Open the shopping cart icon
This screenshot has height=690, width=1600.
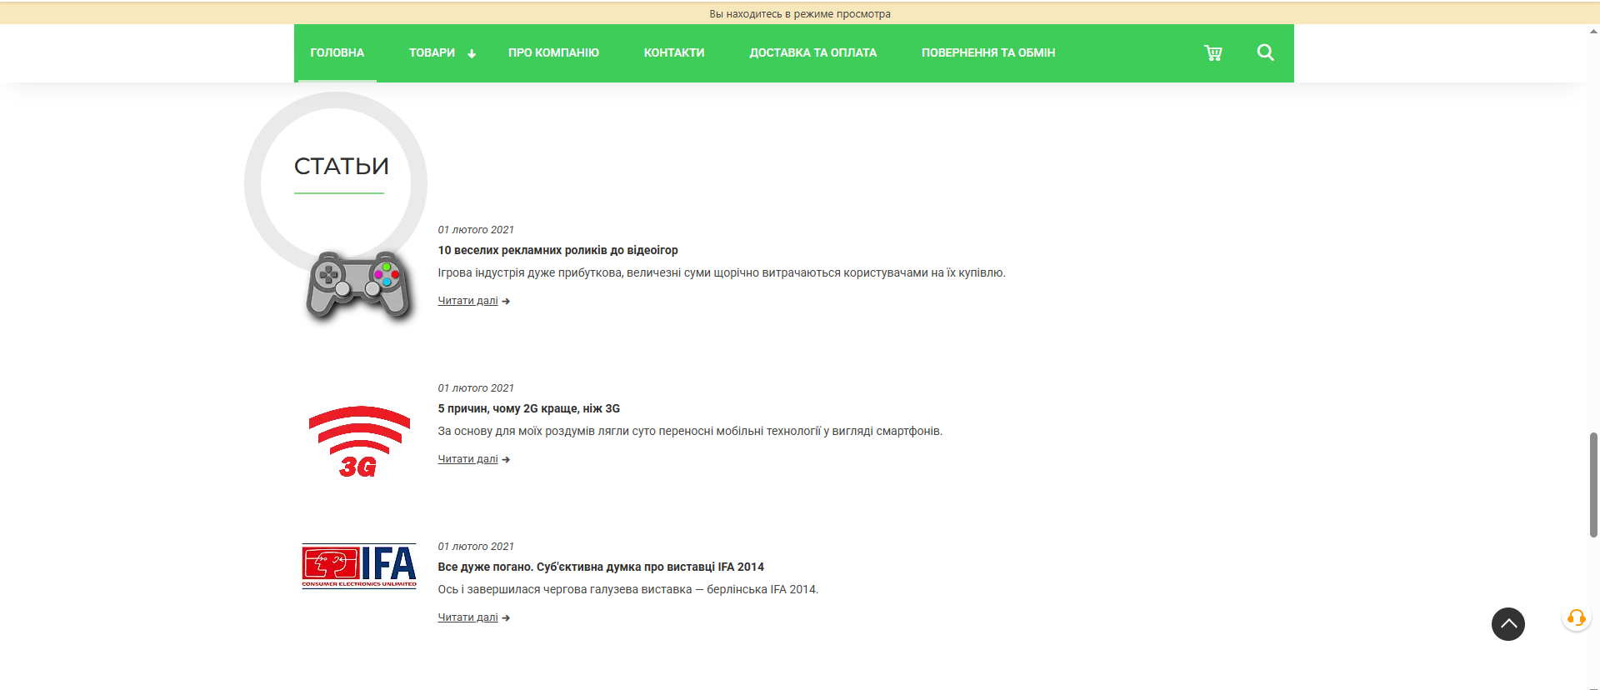tap(1212, 53)
